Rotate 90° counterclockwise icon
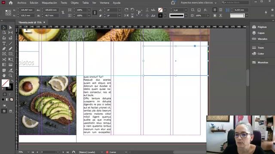 tap(132, 10)
